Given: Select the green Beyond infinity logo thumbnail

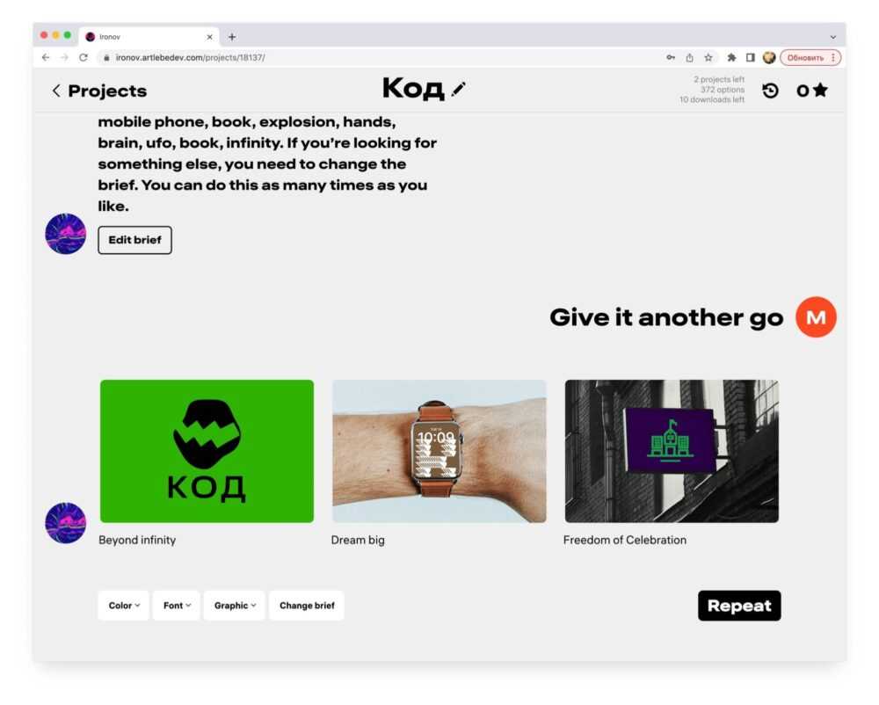Looking at the screenshot, I should 207,451.
